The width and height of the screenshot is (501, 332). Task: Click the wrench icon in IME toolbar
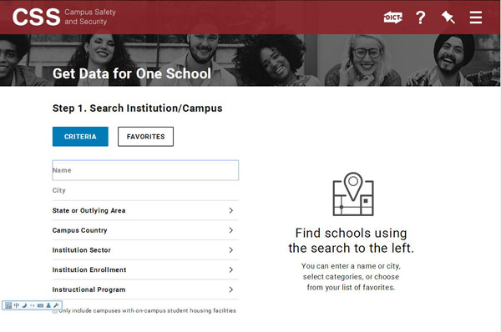(x=56, y=305)
